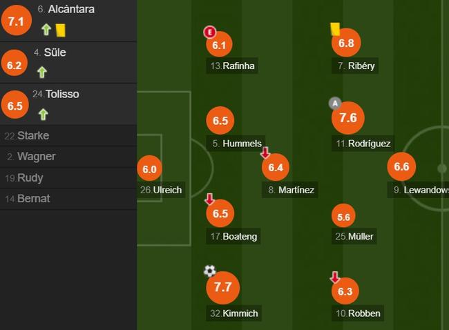Viewport: 449px width, 330px height.
Task: Click substituted-off arrow on Martínez
Action: click(265, 153)
